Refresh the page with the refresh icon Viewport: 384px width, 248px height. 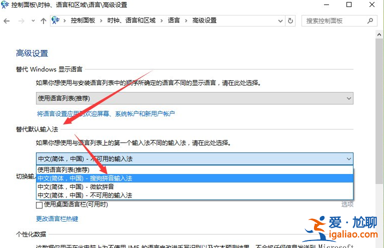click(290, 21)
